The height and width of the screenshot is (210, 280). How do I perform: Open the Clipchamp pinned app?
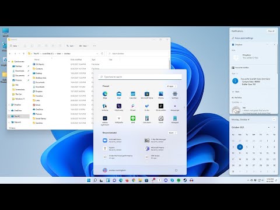pyautogui.click(x=119, y=107)
